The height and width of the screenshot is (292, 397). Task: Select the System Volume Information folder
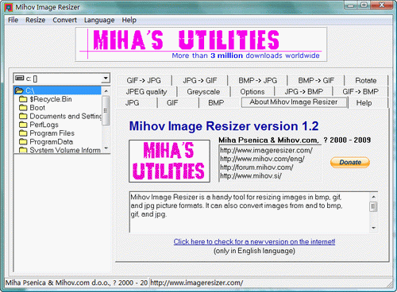point(65,150)
